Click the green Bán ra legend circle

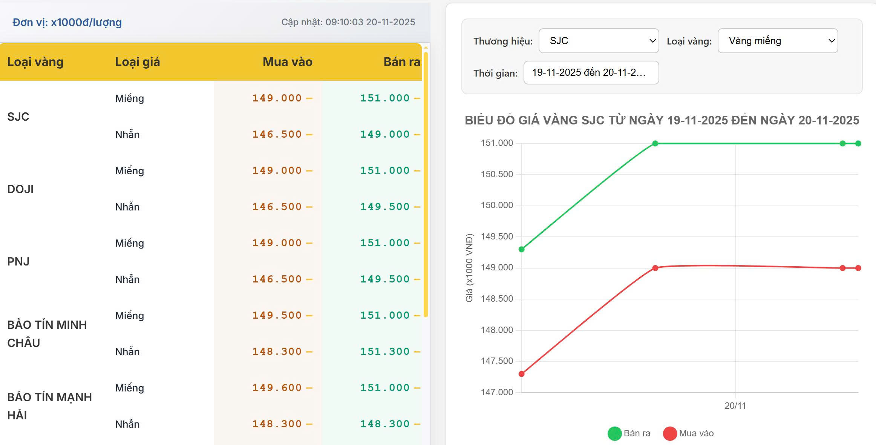[614, 433]
